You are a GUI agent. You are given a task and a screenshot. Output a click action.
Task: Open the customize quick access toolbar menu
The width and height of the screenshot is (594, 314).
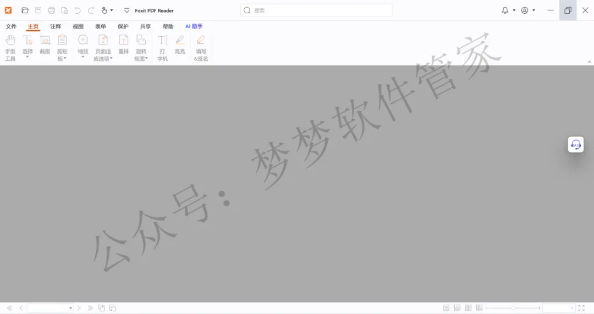coord(127,10)
